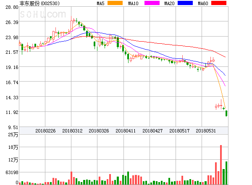Click the 11.92 price axis label
The width and height of the screenshot is (252, 185).
click(12, 112)
